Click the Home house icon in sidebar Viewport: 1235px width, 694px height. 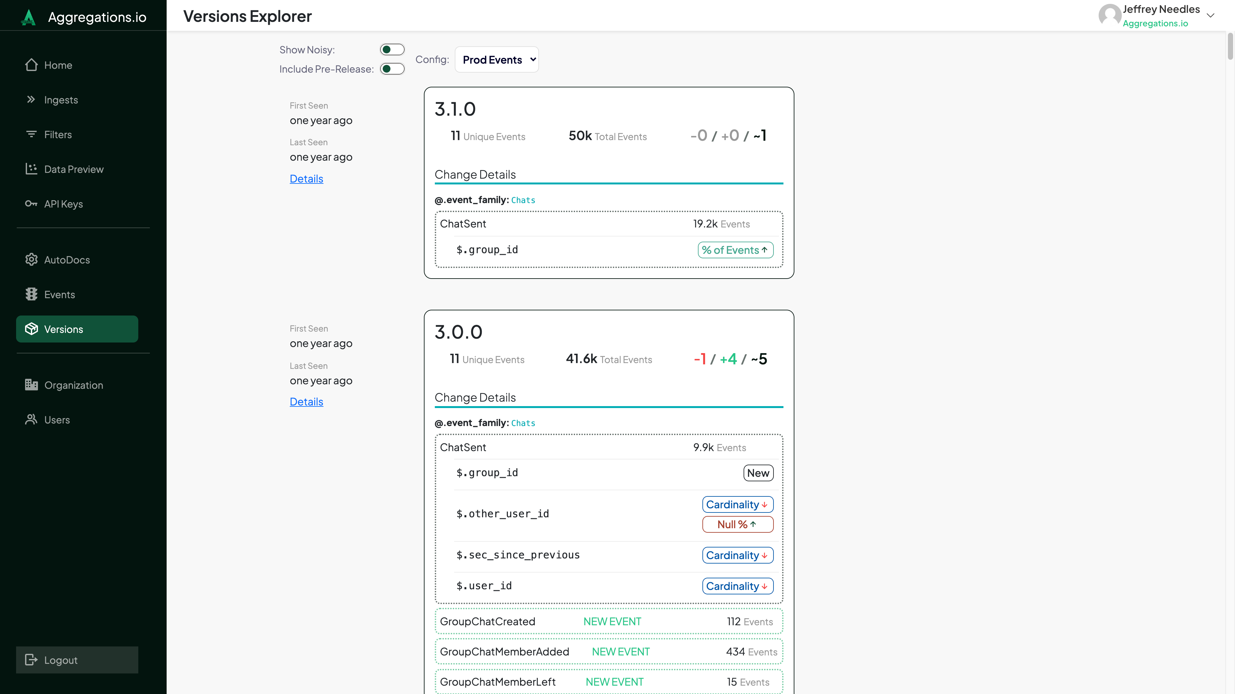[31, 65]
